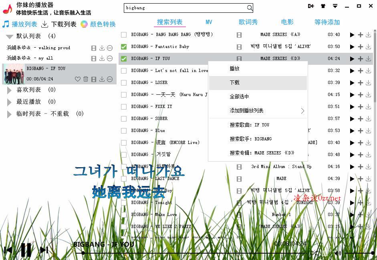
Task: Check the BANG BANG BANG checkbox
Action: click(x=124, y=35)
